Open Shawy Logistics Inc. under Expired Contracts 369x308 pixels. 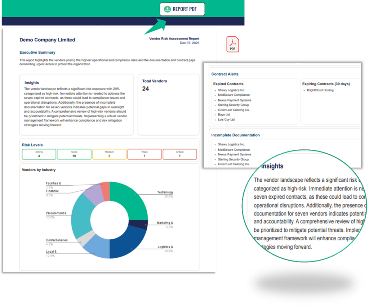231,90
